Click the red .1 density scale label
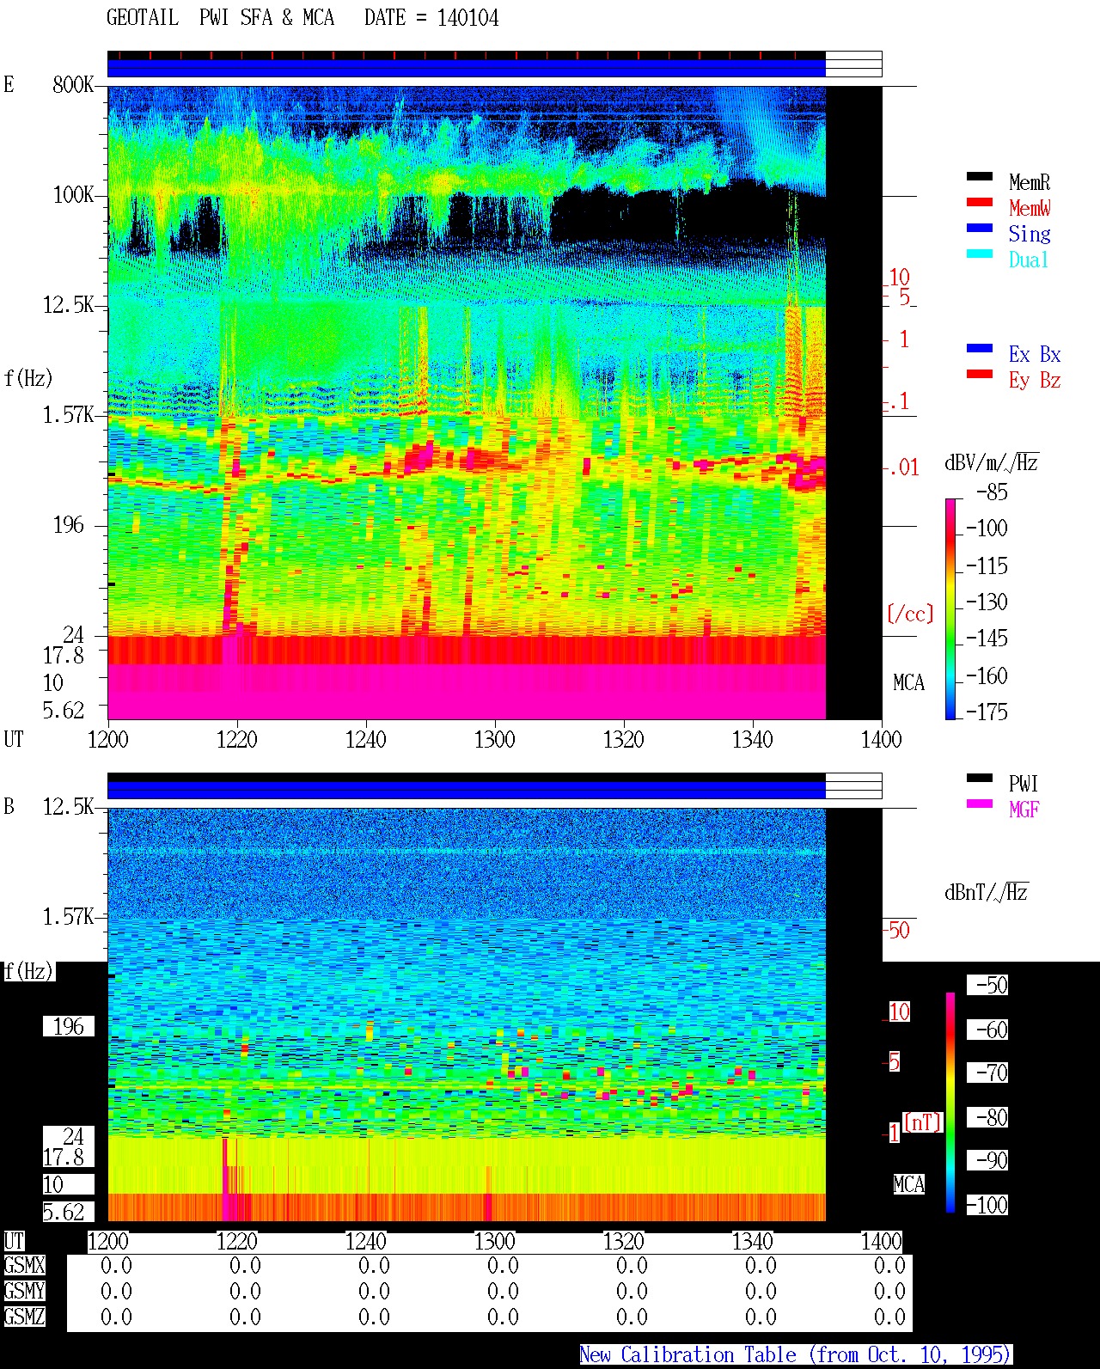This screenshot has height=1369, width=1100. click(x=899, y=400)
